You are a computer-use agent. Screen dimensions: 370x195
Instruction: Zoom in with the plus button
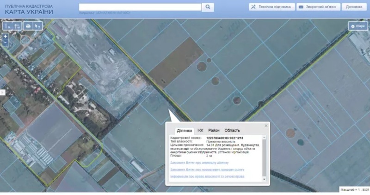coord(5,36)
